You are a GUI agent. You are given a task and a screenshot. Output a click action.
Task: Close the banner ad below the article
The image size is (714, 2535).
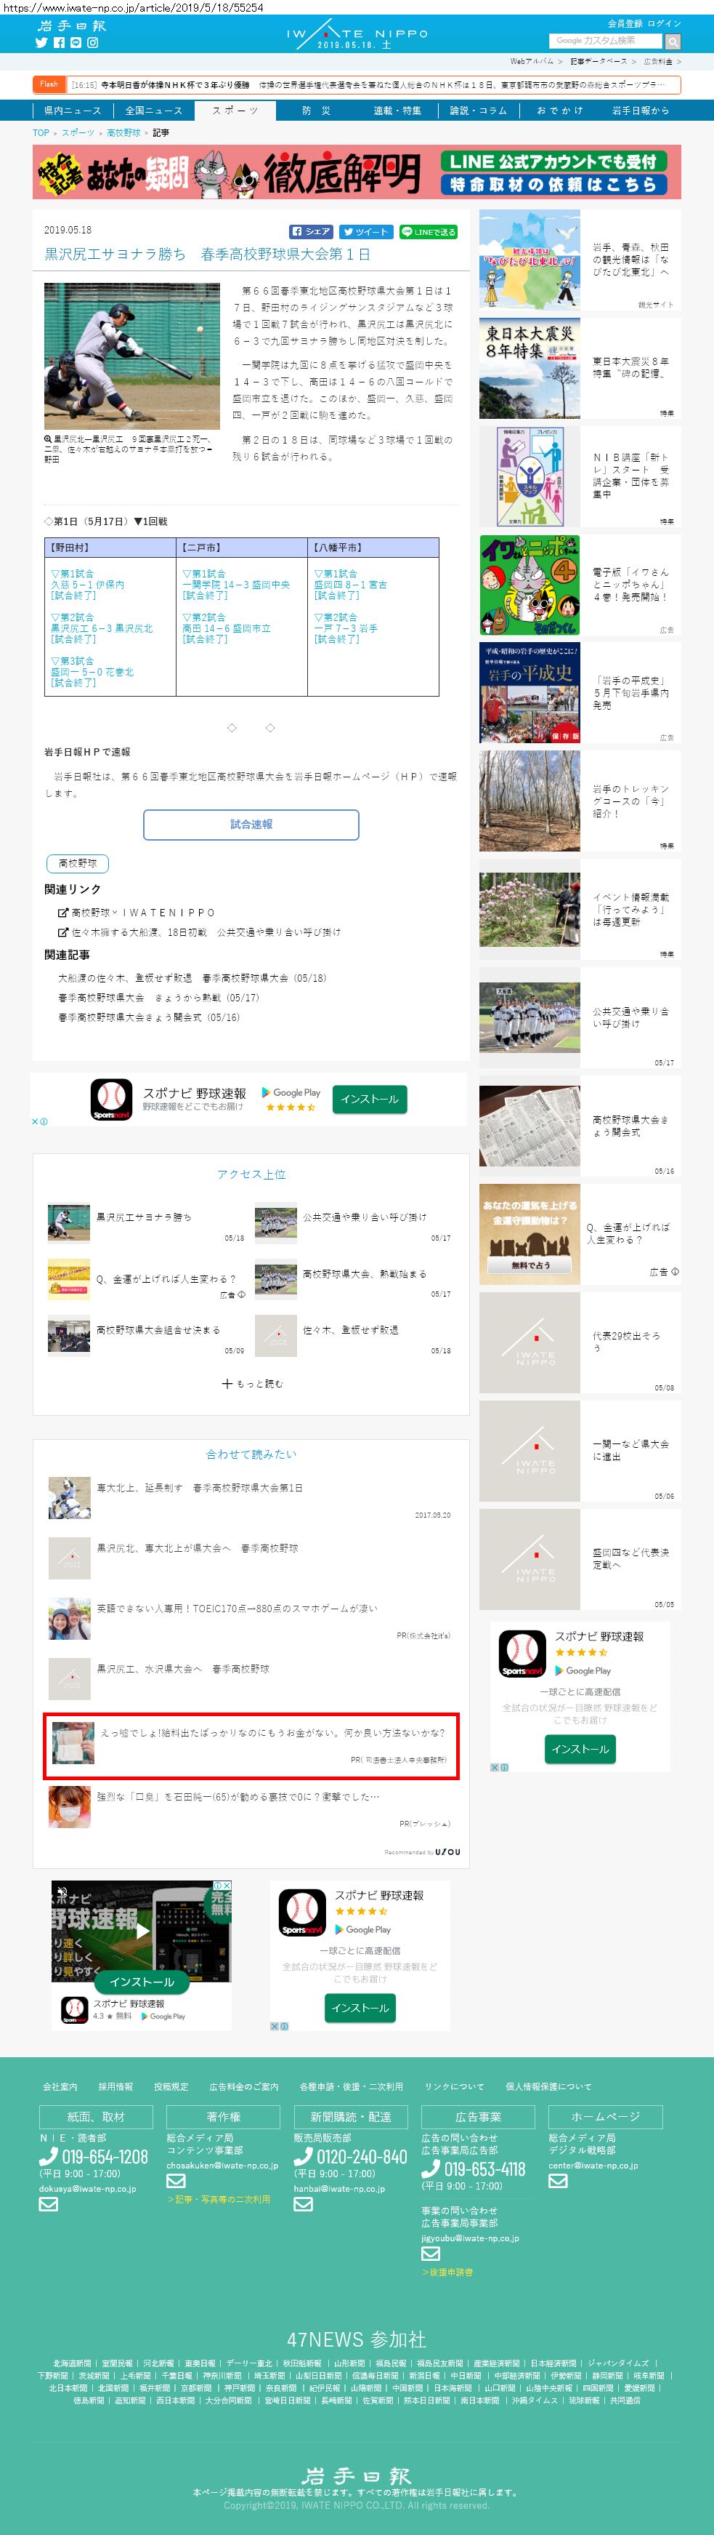tap(36, 1121)
